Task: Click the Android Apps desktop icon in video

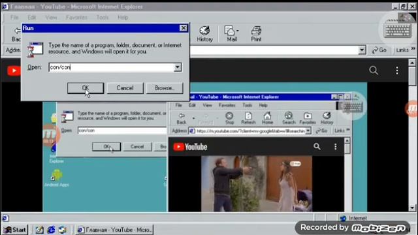Action: (x=57, y=178)
